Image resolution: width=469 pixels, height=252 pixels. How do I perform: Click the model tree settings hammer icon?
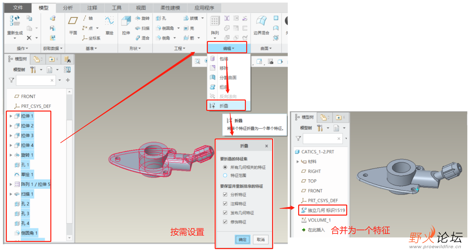click(33, 70)
